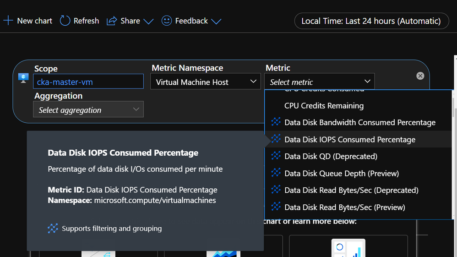Image resolution: width=457 pixels, height=257 pixels.
Task: Click the Feedback smiley icon
Action: tap(167, 21)
